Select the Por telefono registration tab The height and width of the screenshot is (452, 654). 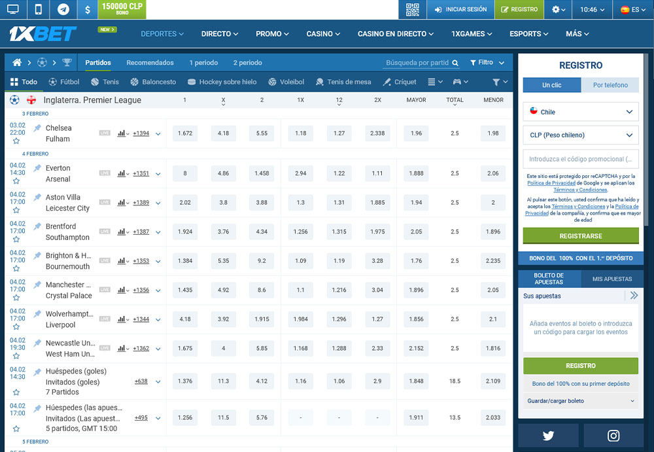[x=610, y=85]
